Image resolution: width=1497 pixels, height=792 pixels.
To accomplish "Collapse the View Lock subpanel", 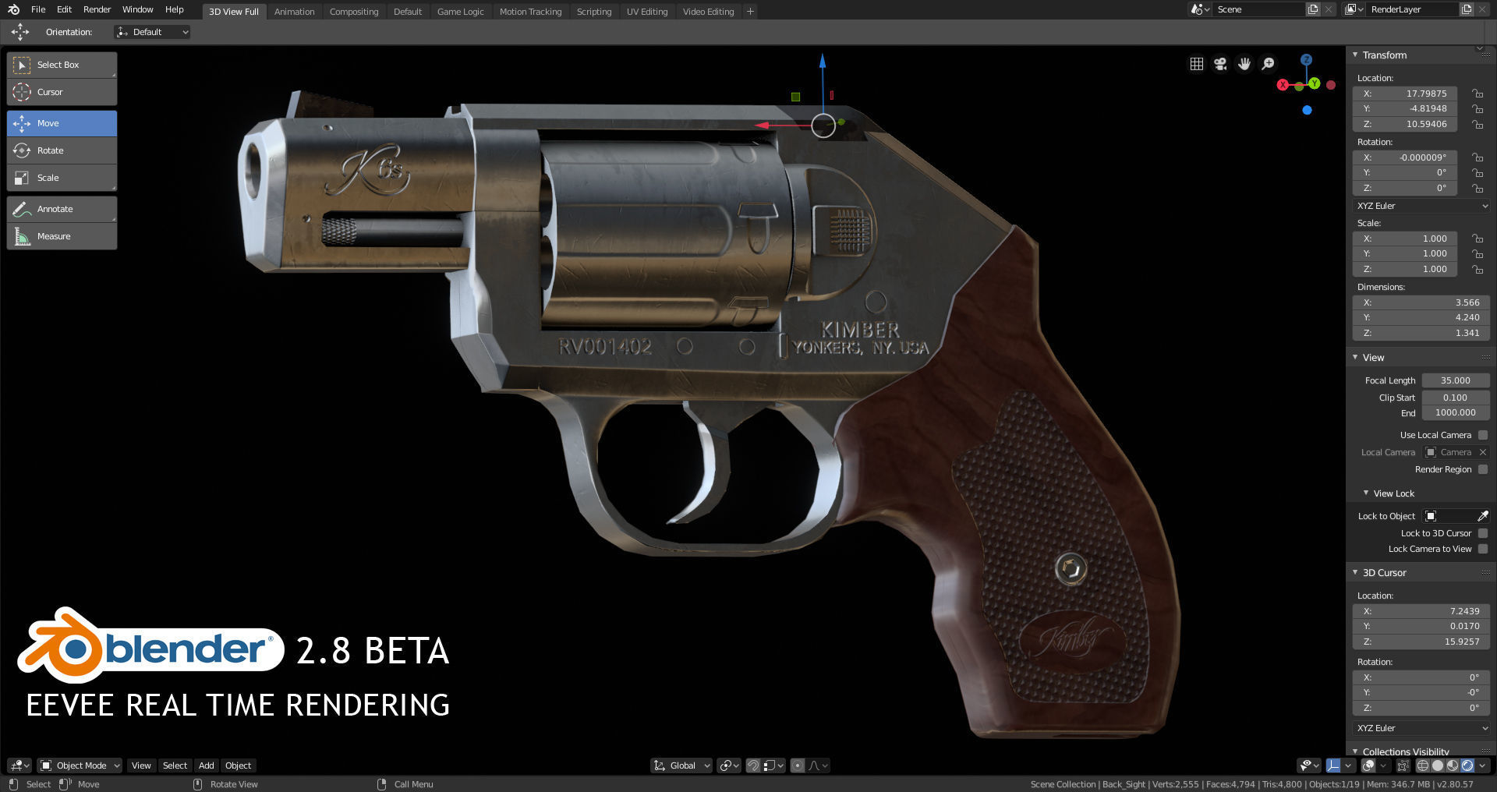I will 1366,493.
